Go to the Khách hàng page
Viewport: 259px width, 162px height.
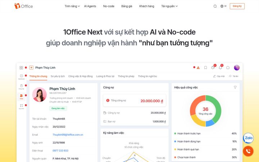coord(147,6)
